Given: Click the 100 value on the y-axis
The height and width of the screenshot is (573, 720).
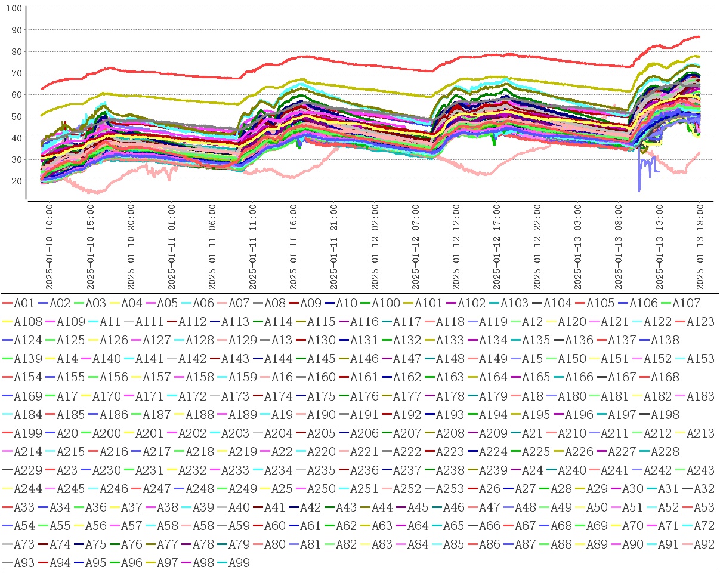Looking at the screenshot, I should click(x=14, y=8).
